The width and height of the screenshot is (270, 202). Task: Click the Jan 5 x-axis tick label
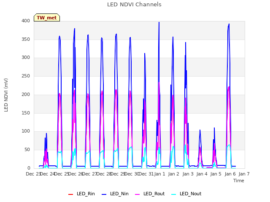[x=216, y=174]
